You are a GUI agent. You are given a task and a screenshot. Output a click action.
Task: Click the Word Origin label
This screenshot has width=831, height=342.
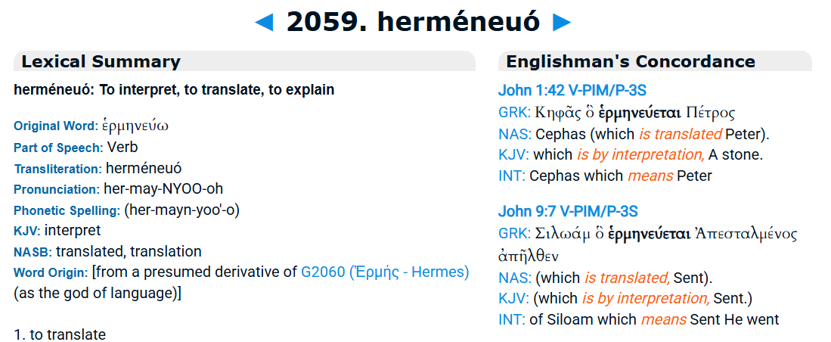coord(51,272)
